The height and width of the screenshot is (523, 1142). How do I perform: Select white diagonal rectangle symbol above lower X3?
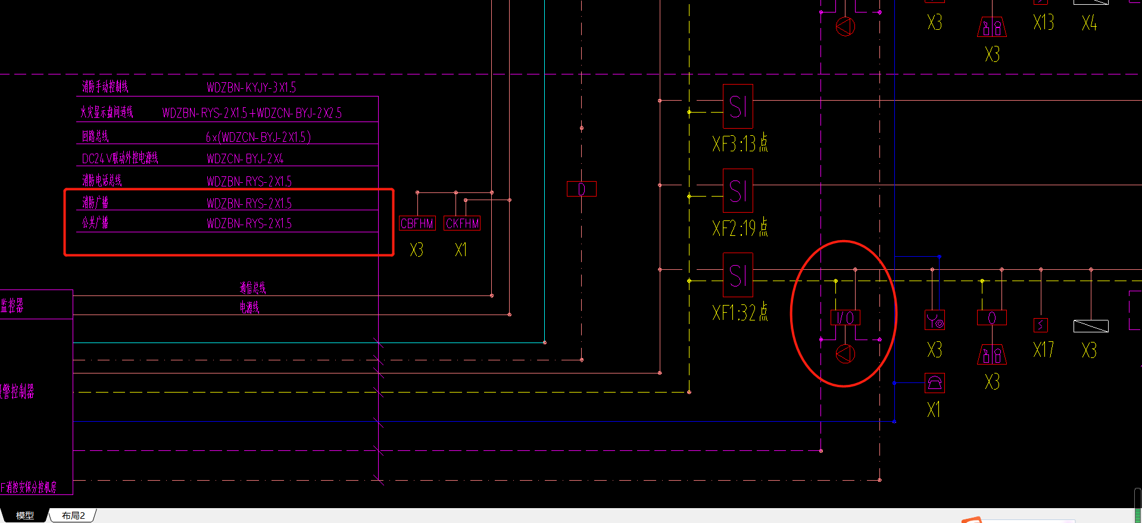click(x=1091, y=326)
